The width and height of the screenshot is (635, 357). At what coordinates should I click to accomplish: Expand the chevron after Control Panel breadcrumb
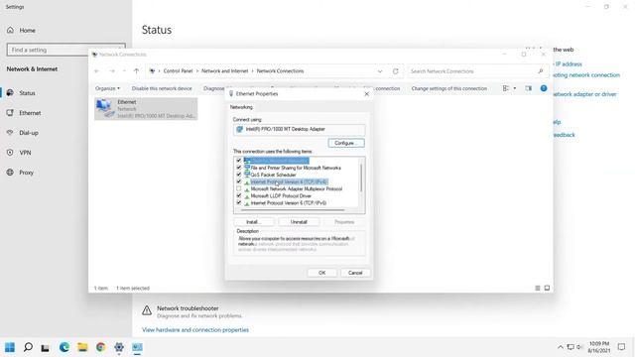pyautogui.click(x=197, y=71)
